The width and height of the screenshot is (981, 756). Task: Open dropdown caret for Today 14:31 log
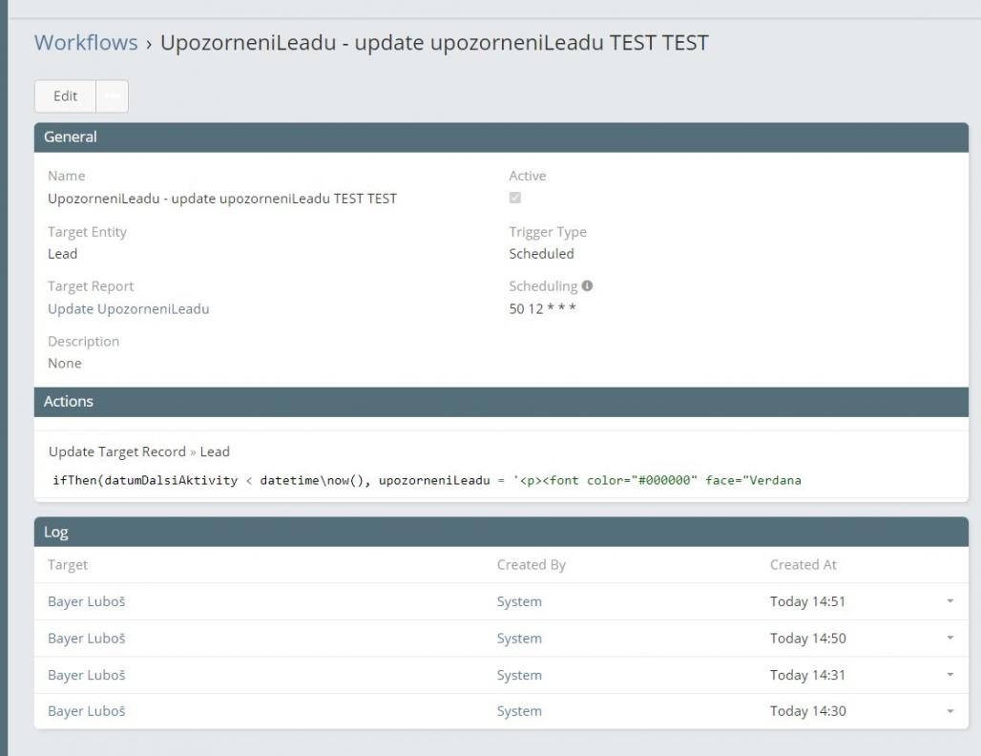[x=950, y=675]
